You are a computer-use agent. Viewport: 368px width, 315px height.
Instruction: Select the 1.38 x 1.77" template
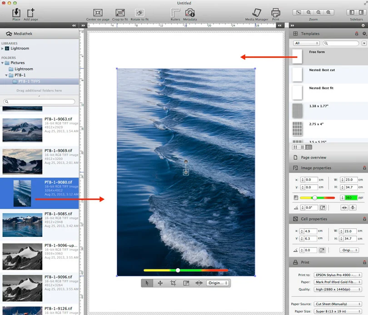(328, 111)
